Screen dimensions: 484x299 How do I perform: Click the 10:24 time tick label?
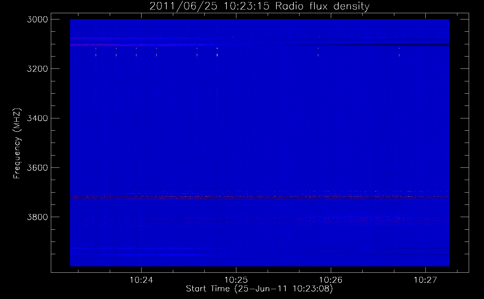[141, 280]
